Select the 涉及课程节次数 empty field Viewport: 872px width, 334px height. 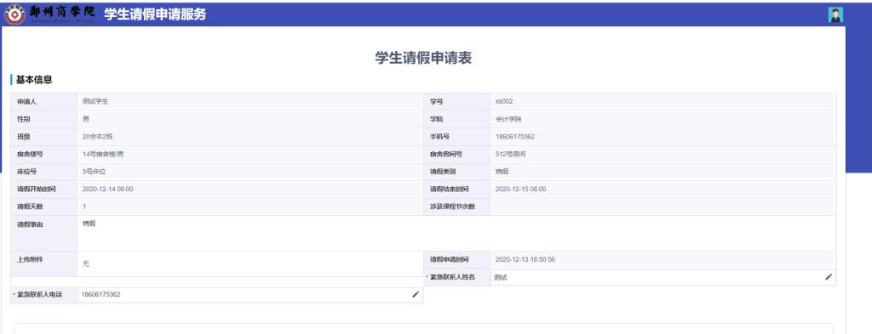pyautogui.click(x=663, y=207)
